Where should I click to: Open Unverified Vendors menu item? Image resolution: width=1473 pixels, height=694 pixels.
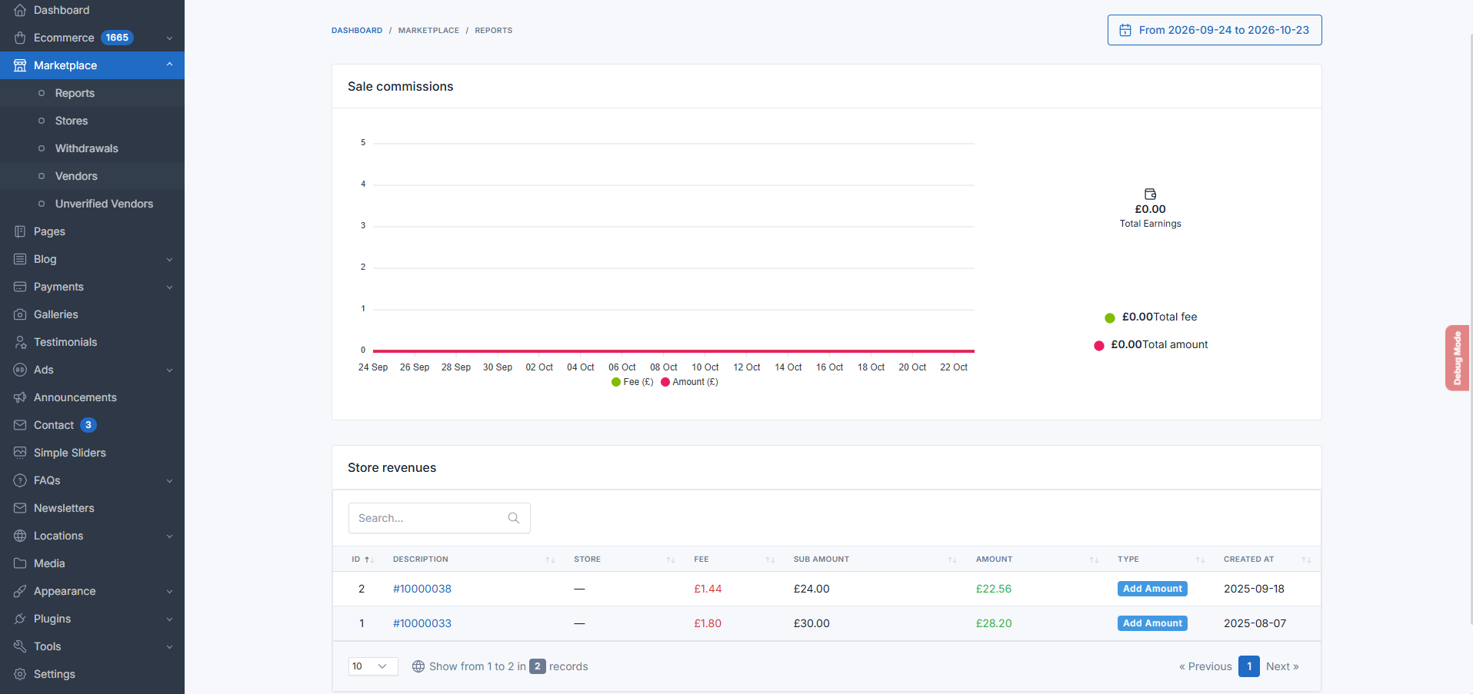coord(92,204)
